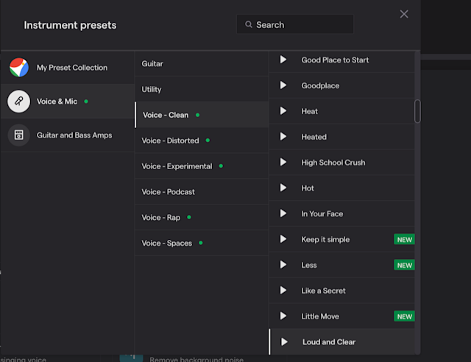
Task: Open My Preset Collection category
Action: click(67, 68)
